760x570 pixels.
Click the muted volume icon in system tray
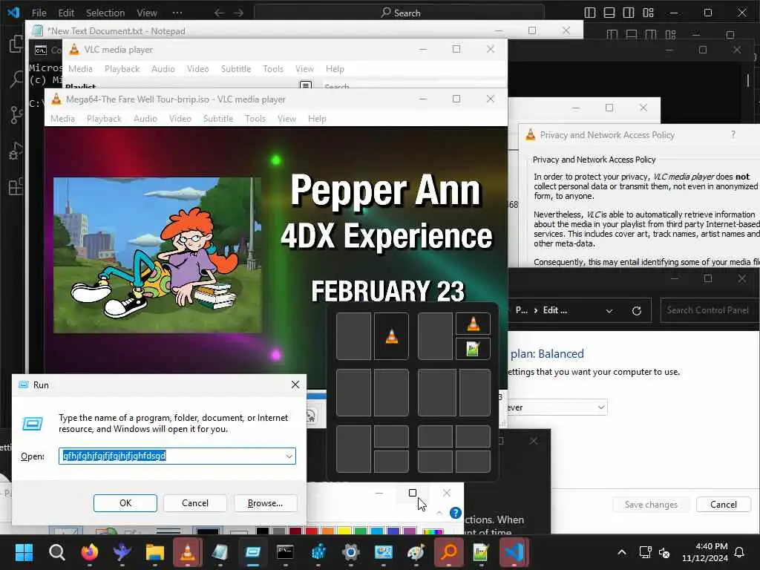[664, 552]
